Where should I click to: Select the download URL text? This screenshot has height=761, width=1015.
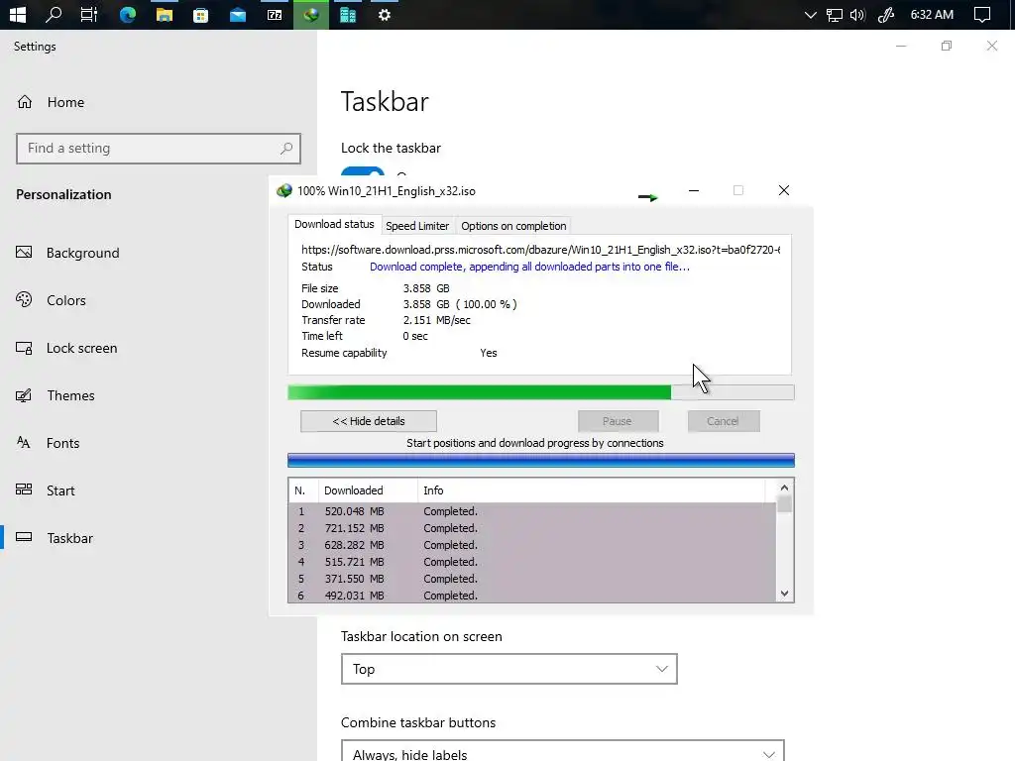[540, 250]
